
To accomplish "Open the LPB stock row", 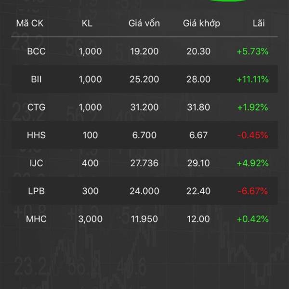I will point(144,191).
